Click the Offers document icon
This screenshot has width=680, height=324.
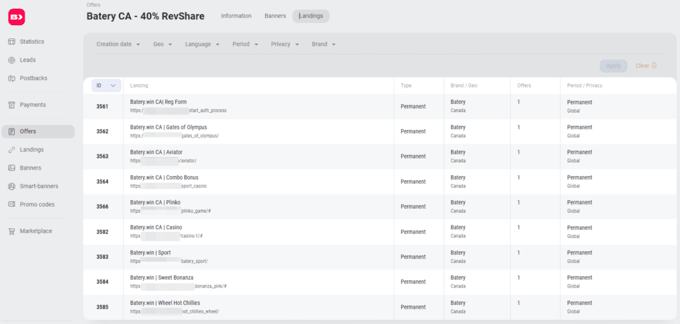[12, 131]
